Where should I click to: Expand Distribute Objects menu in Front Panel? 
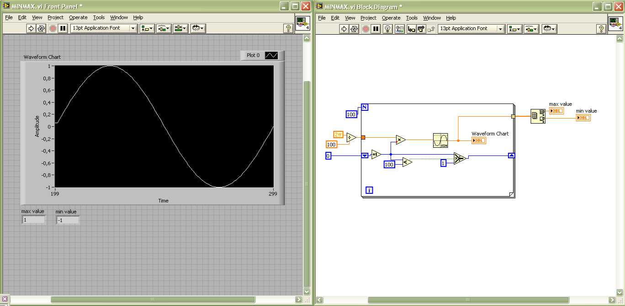coord(164,28)
